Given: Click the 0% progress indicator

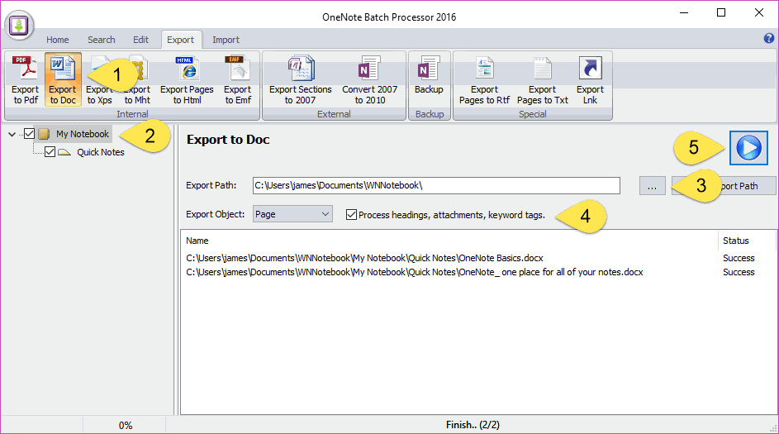Looking at the screenshot, I should [126, 426].
